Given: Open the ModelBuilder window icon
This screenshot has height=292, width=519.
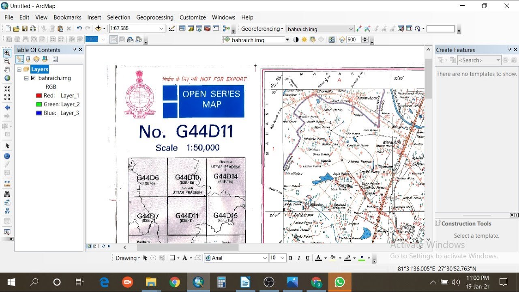Looking at the screenshot, I should (x=226, y=28).
